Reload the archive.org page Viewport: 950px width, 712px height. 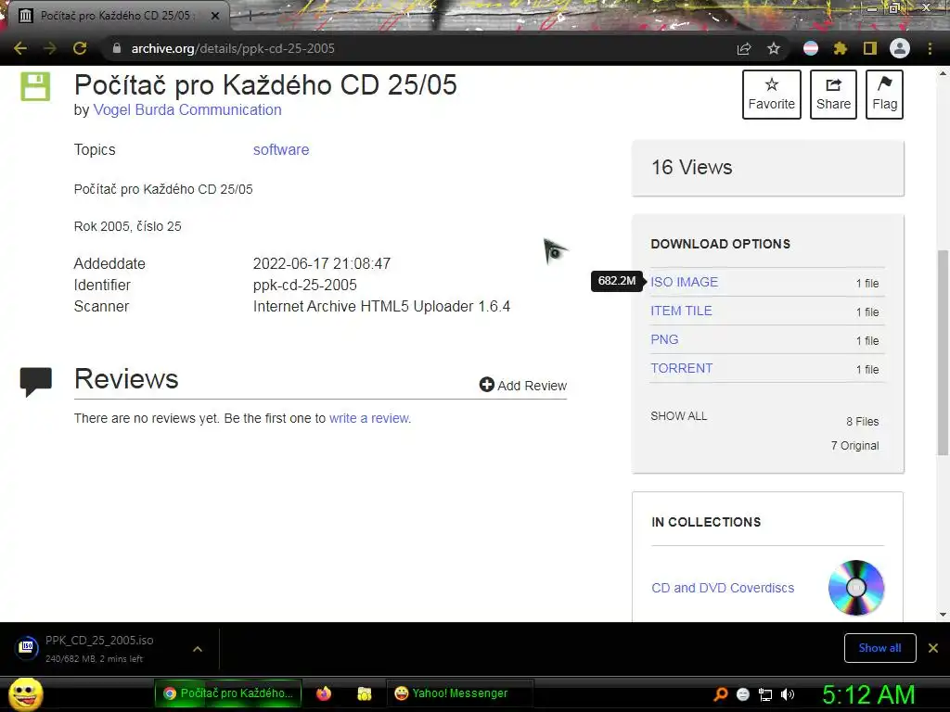coord(80,48)
